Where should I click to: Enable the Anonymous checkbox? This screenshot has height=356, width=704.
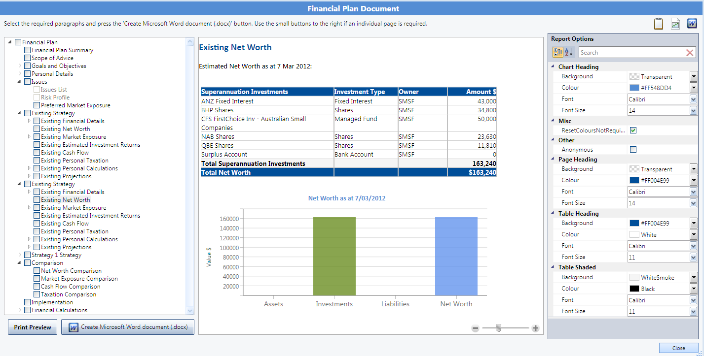pyautogui.click(x=633, y=150)
